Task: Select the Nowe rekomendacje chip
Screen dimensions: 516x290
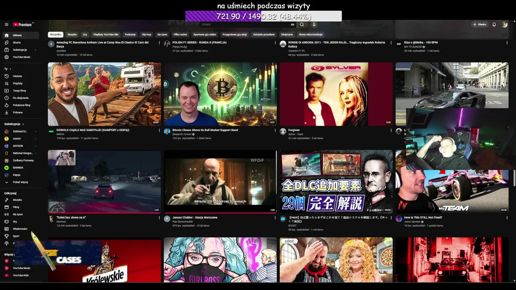Action: 311,35
